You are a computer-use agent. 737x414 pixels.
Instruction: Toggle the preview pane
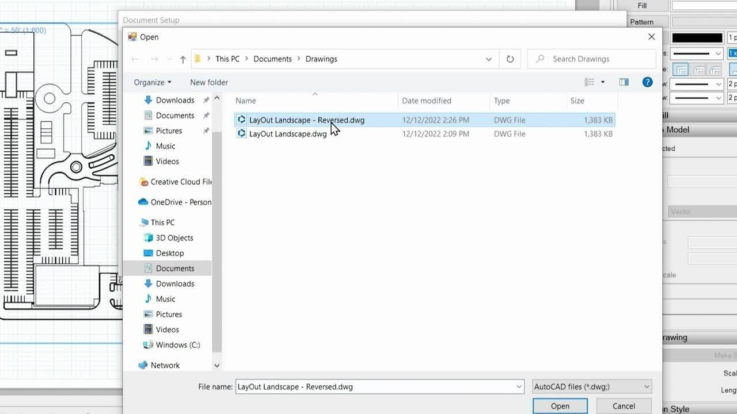(x=624, y=82)
